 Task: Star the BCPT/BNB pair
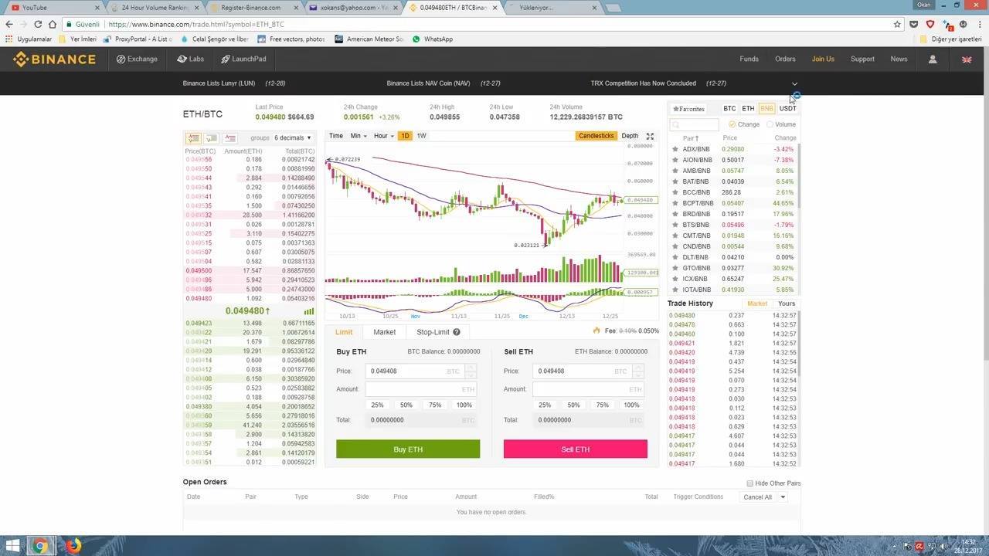[675, 203]
